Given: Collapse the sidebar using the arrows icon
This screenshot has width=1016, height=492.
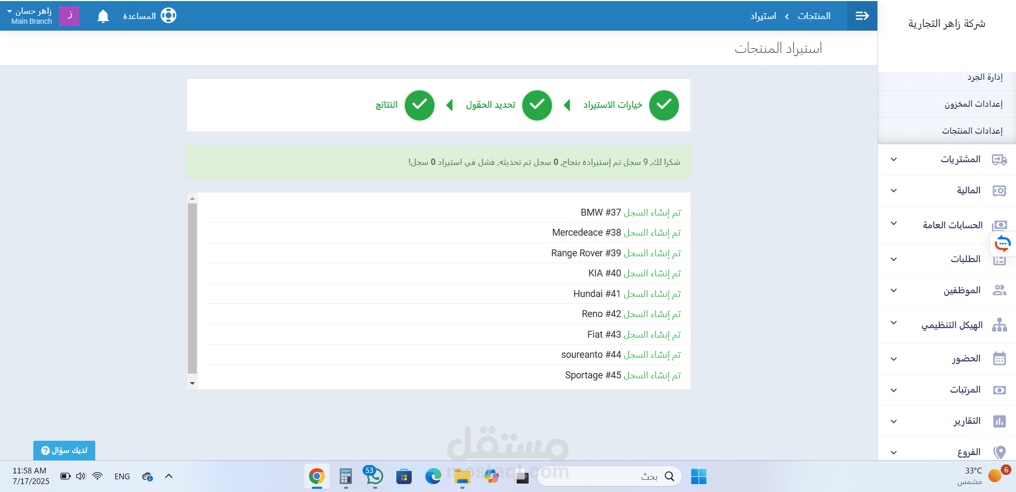Looking at the screenshot, I should pos(861,16).
